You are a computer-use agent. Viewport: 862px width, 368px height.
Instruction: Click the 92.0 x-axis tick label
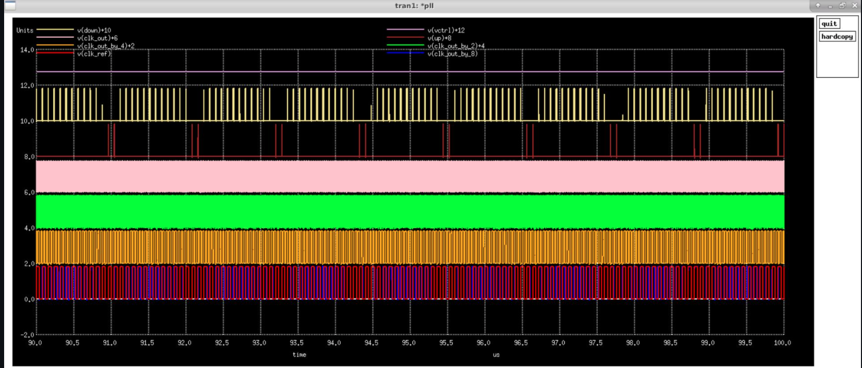point(185,343)
